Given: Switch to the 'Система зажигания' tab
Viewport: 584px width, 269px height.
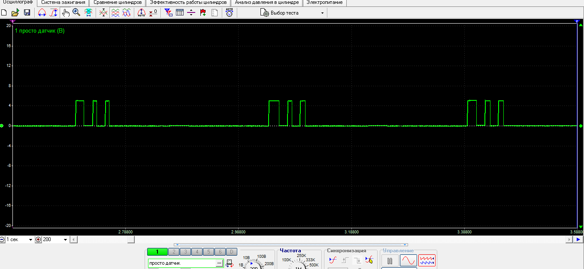Looking at the screenshot, I should (63, 3).
